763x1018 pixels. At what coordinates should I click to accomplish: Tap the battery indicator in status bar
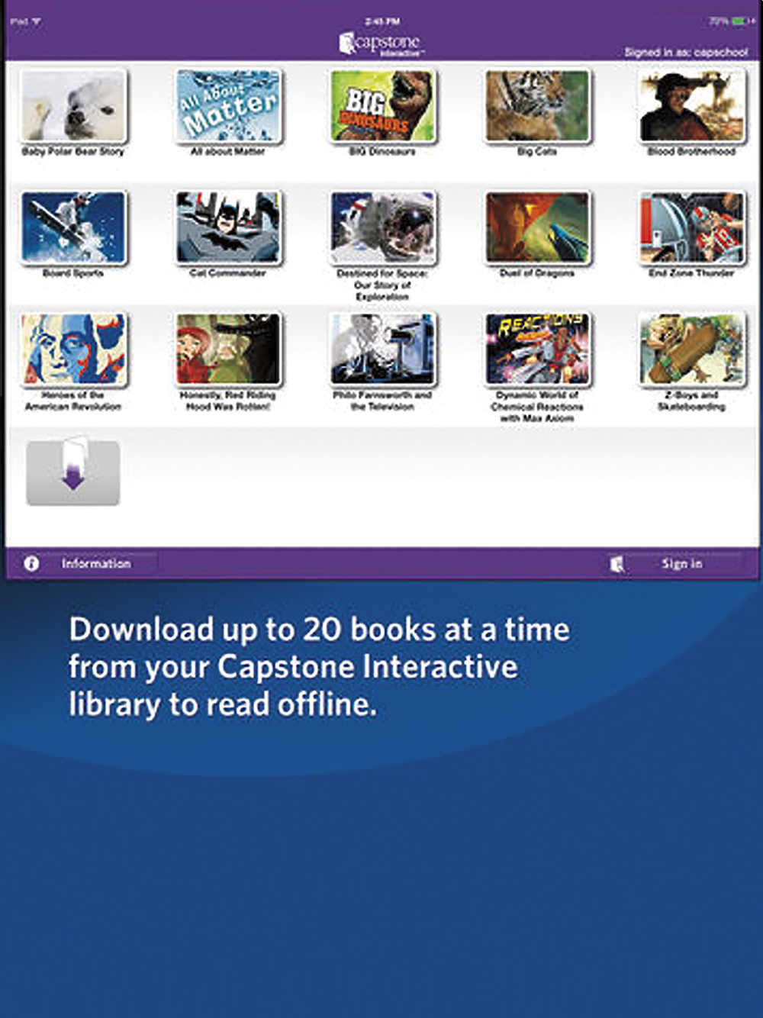(x=739, y=21)
